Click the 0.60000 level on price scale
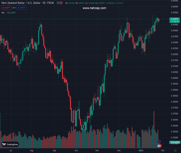Viewport: 181px width, 153px height. [x=174, y=78]
